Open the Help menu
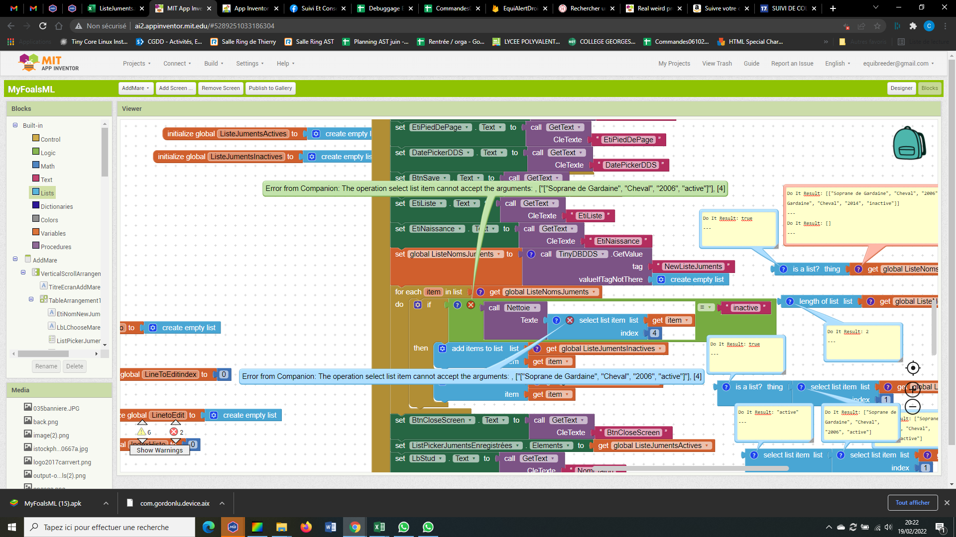This screenshot has height=537, width=956. coord(286,63)
